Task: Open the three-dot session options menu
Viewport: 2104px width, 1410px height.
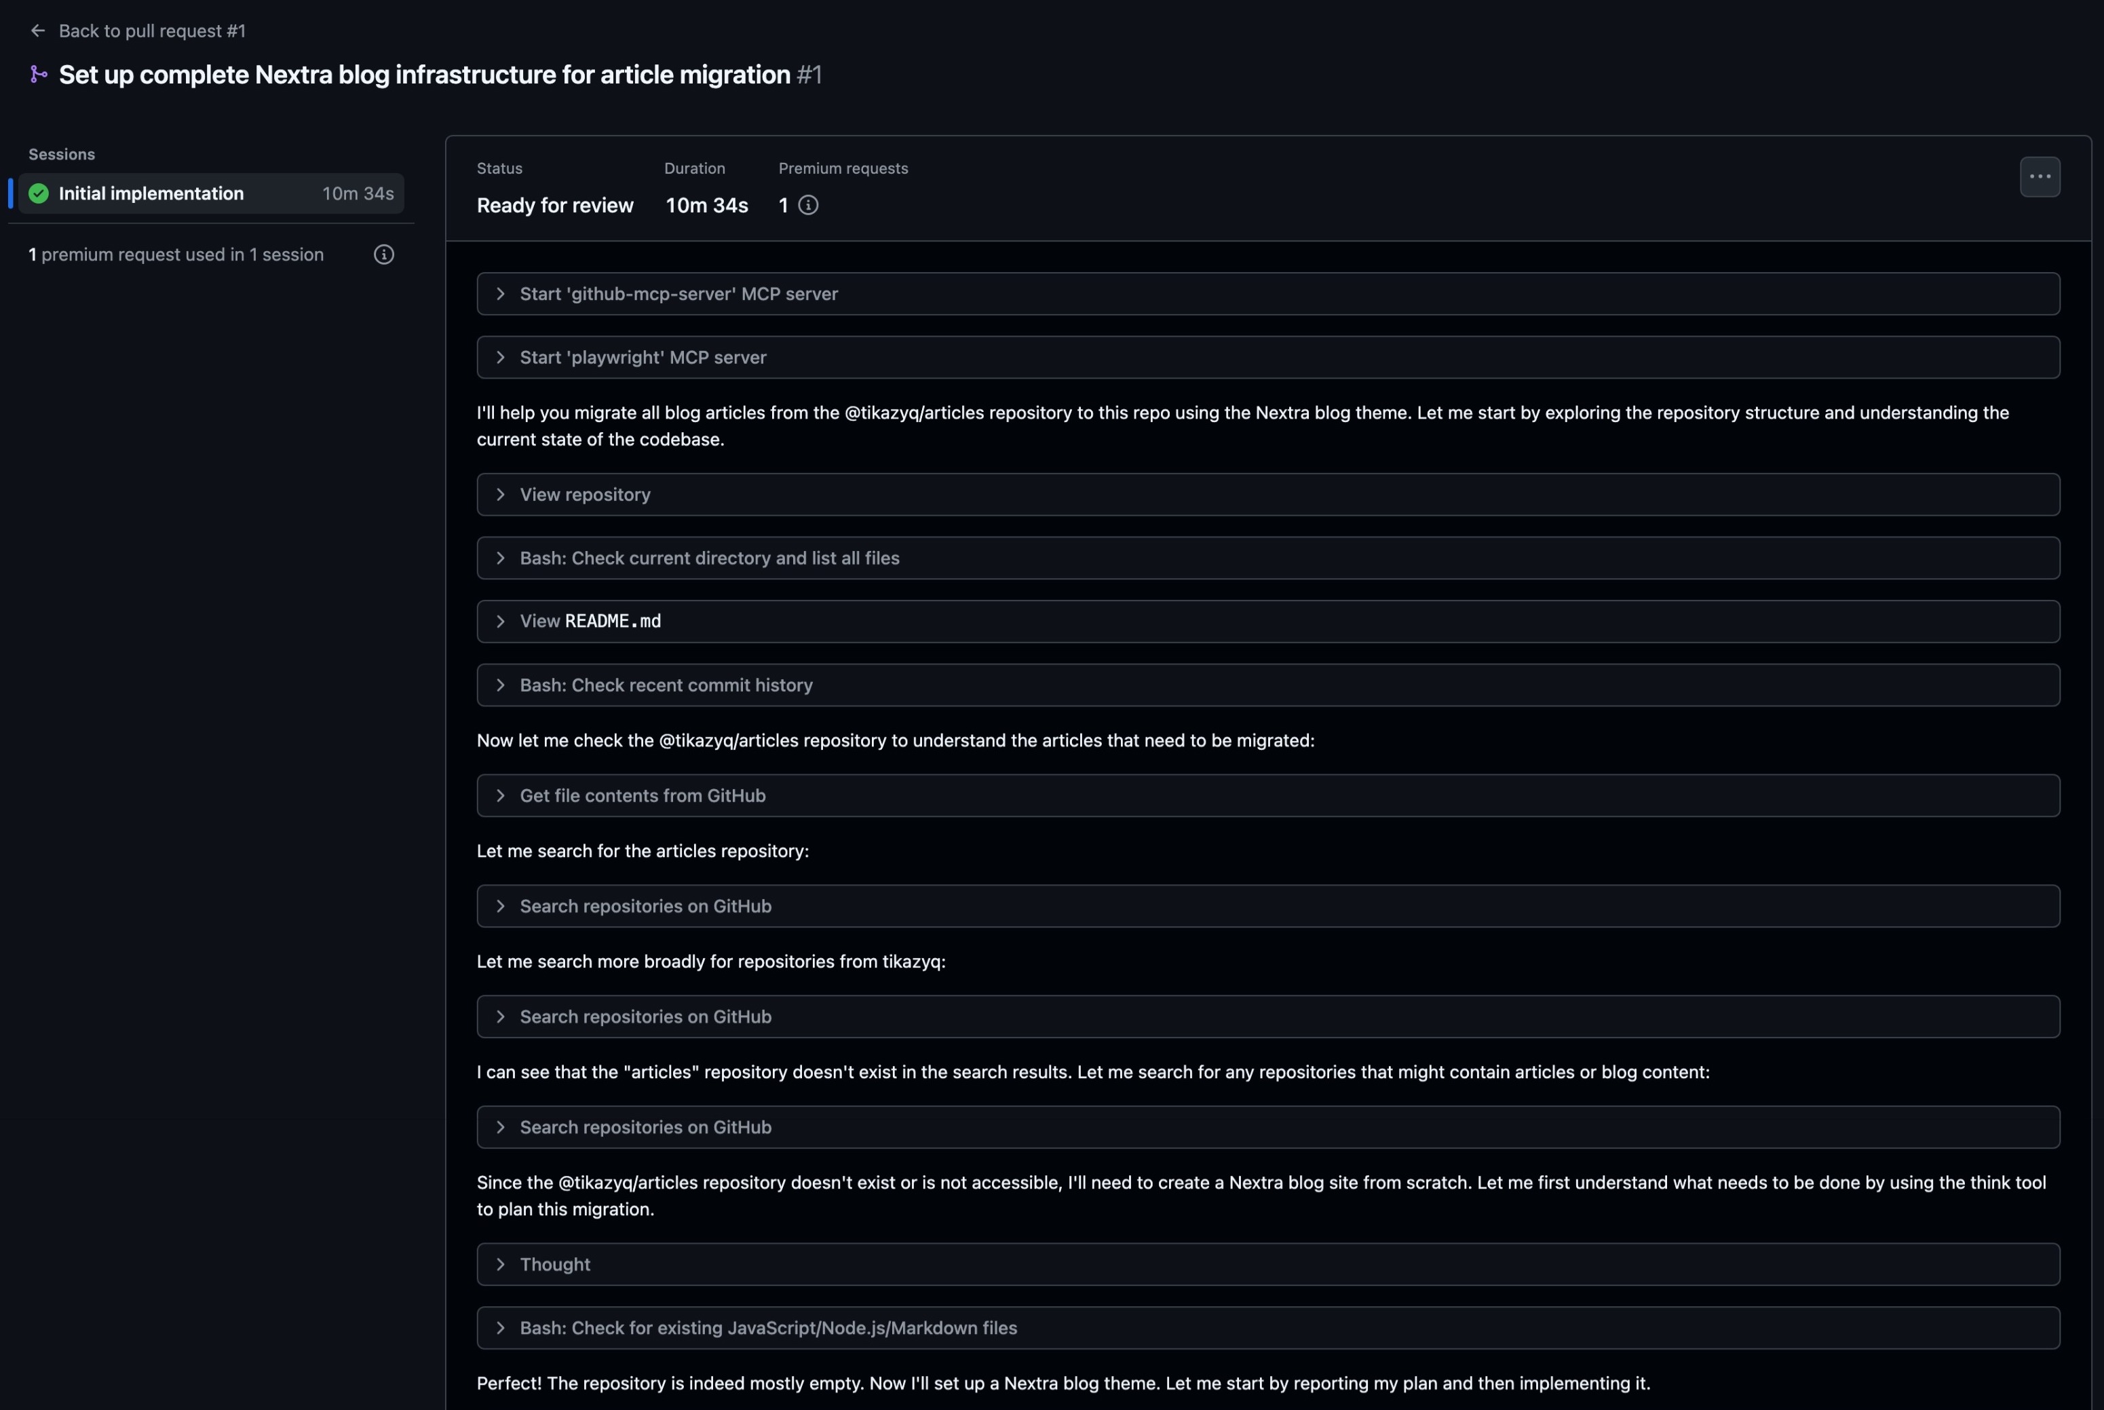Action: [x=2040, y=176]
